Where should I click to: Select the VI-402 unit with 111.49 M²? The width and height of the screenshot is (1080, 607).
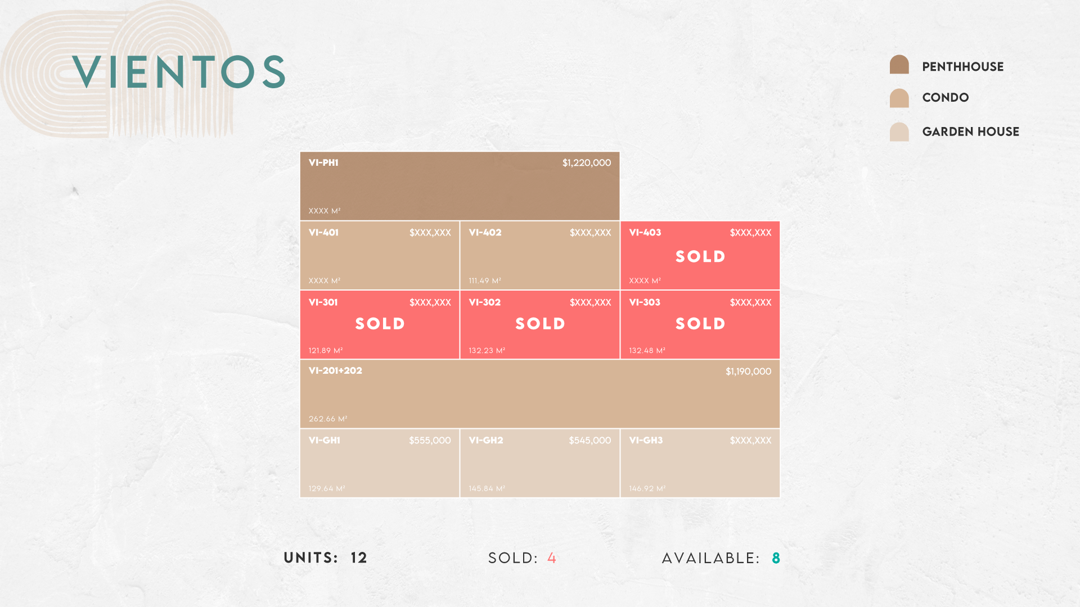[x=540, y=256]
